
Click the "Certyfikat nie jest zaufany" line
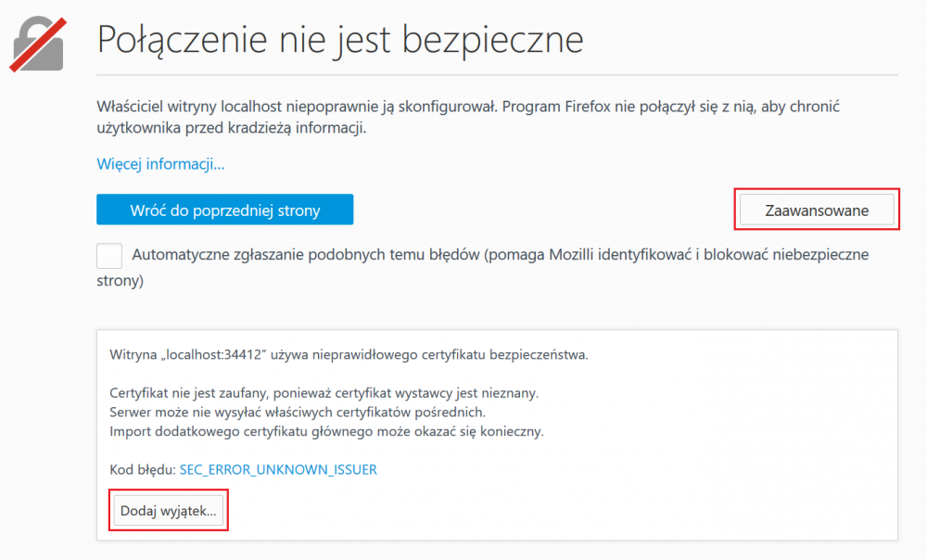324,393
